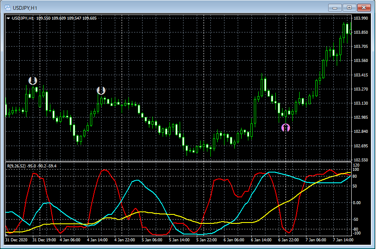Viewport: 376px width, 249px height.
Task: Click the -100 level on indicator scale
Action: [357, 233]
